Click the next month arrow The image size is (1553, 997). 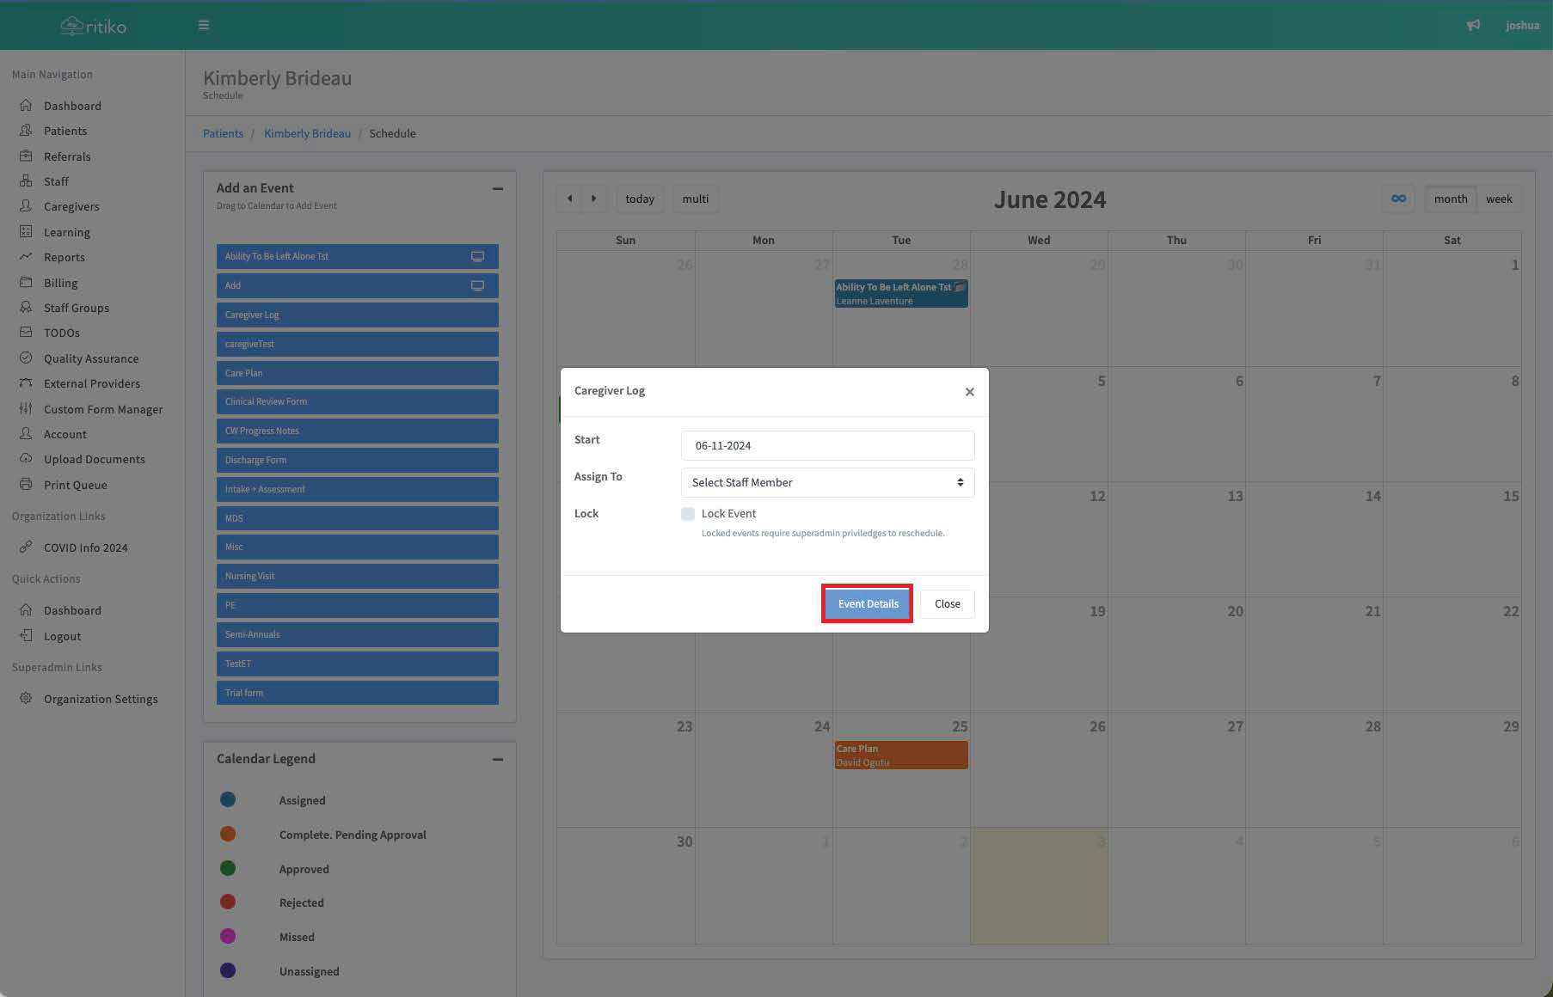tap(593, 199)
